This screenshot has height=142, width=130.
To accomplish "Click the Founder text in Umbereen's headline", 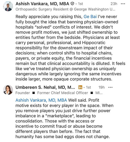I will point(23,93).
